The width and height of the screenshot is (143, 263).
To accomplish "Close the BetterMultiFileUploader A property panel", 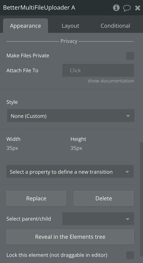I will point(137,8).
